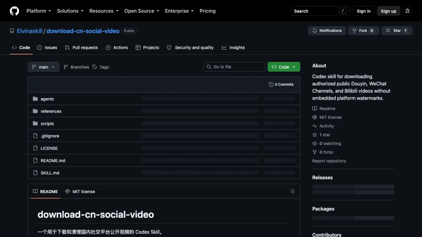The image size is (422, 237).
Task: Click the SKILL.md file icon
Action: pos(35,172)
